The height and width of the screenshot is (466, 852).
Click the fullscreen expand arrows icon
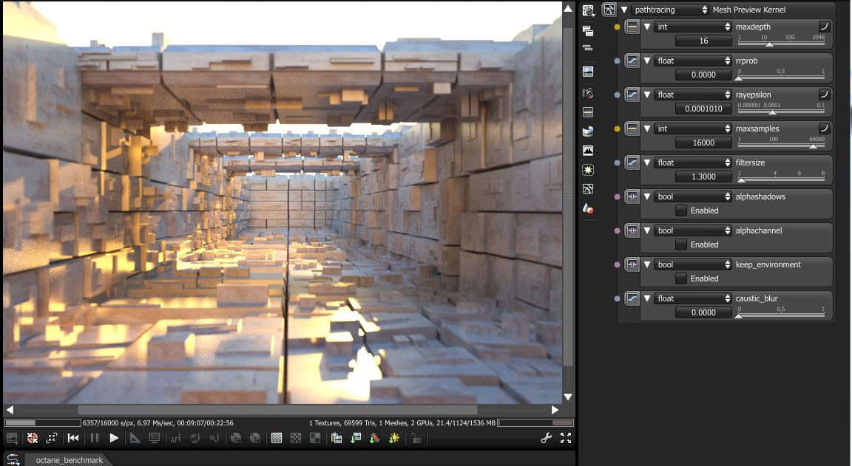(566, 438)
